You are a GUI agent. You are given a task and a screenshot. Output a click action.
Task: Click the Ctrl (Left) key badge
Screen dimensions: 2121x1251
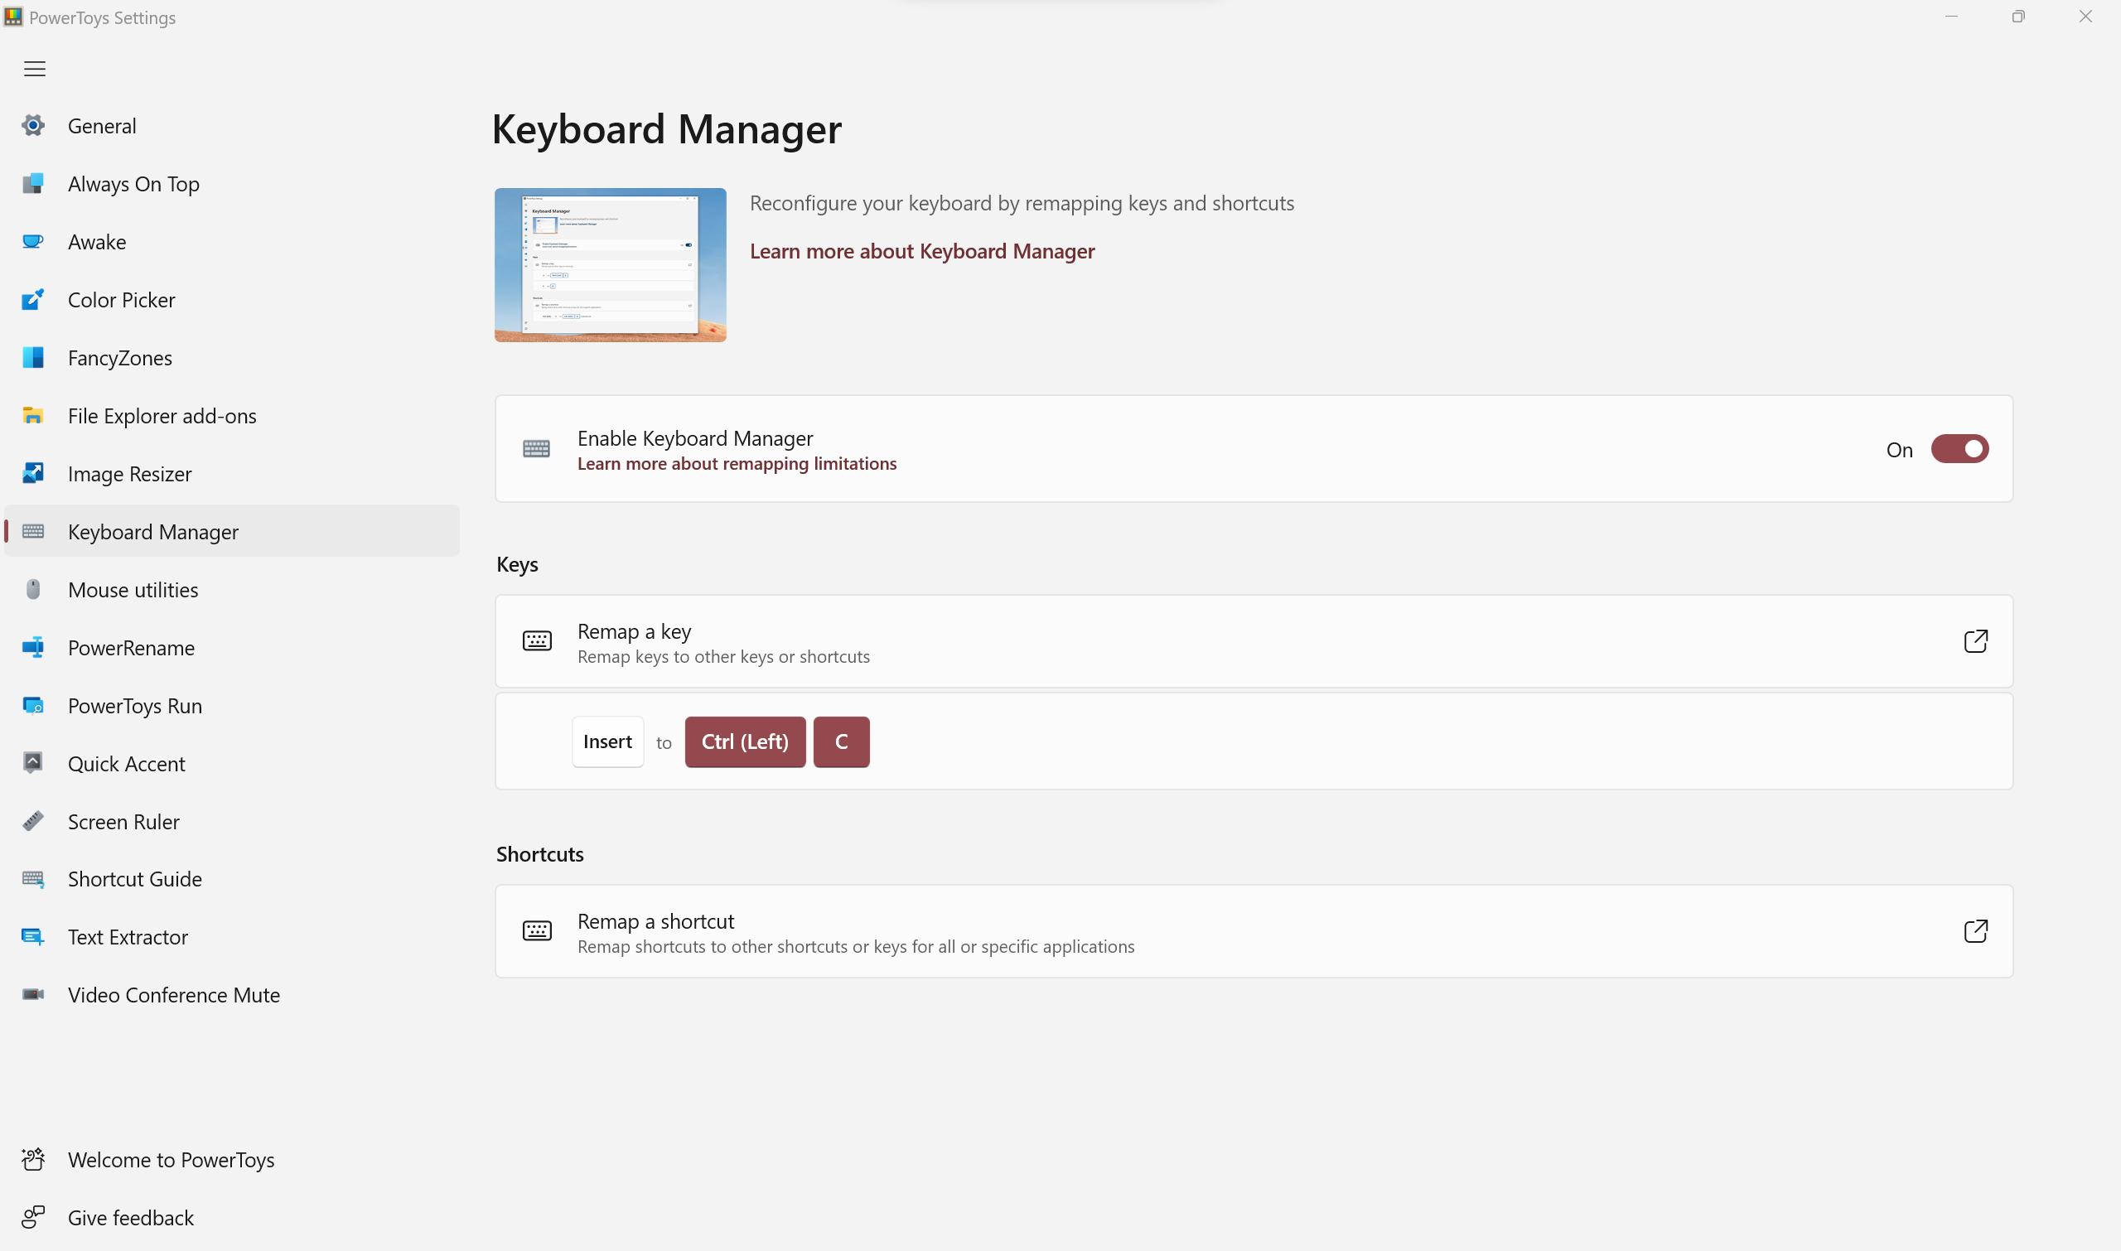coord(744,741)
